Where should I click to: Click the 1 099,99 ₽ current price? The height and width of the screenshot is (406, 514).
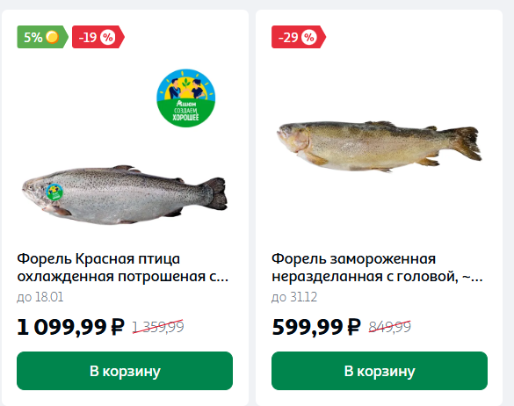(x=70, y=327)
